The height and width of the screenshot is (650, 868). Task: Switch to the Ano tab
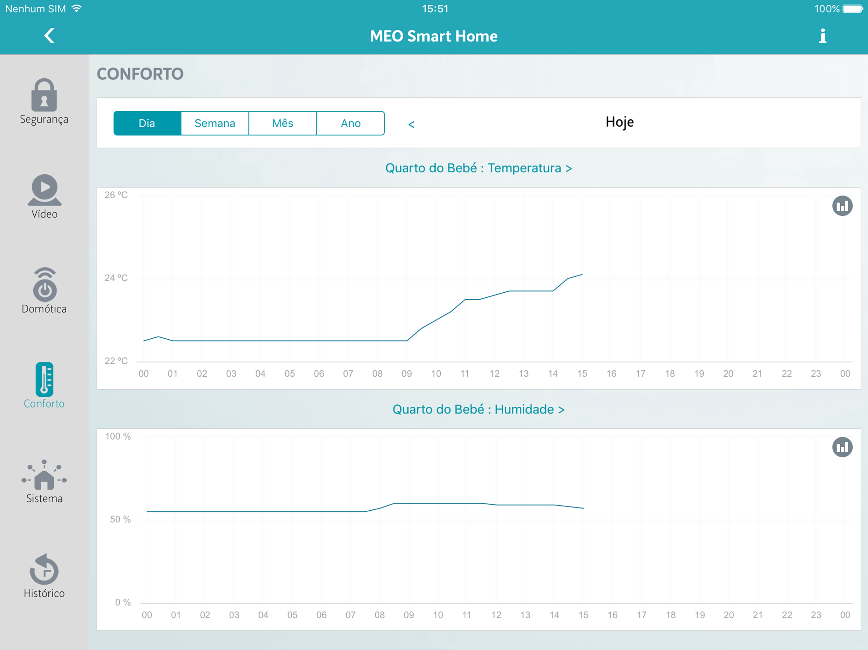point(350,123)
